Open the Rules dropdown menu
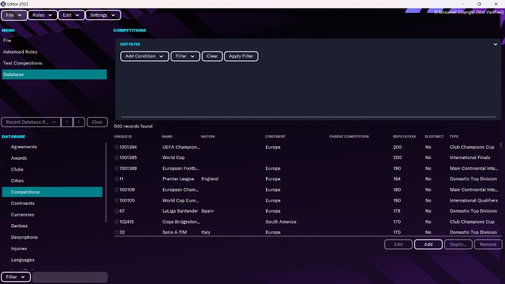 [x=43, y=15]
